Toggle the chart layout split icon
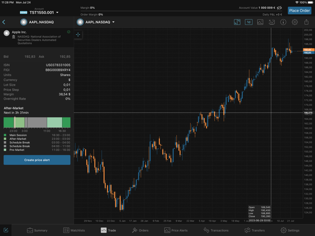The height and width of the screenshot is (236, 315). (237, 22)
